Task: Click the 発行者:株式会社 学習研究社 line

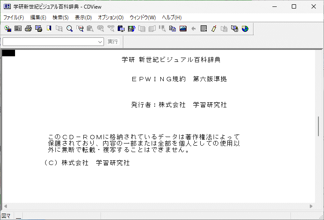Action: [x=179, y=105]
